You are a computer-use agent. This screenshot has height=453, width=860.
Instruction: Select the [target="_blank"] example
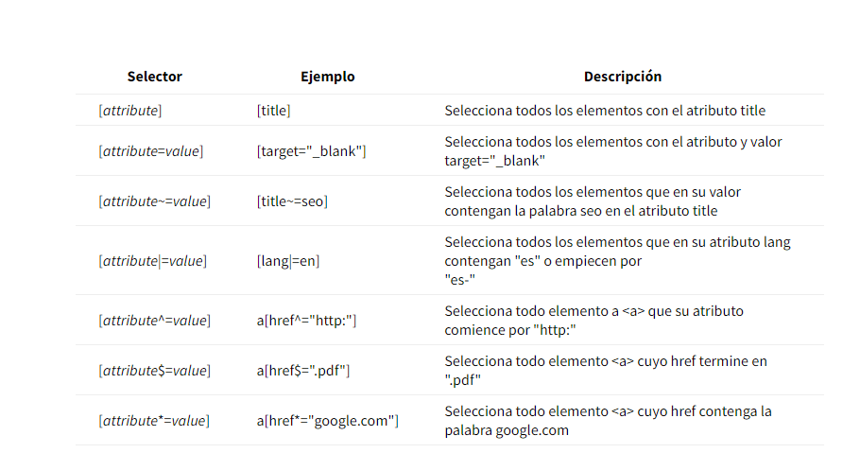coord(311,150)
